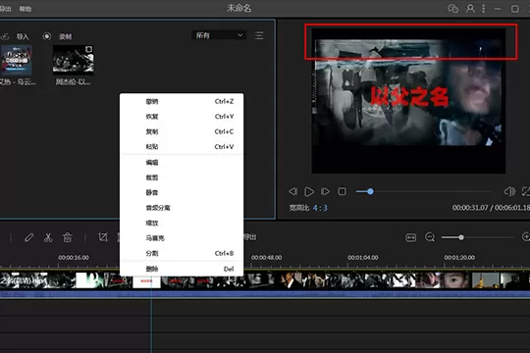
Task: Click the volume speaker icon
Action: pyautogui.click(x=509, y=191)
